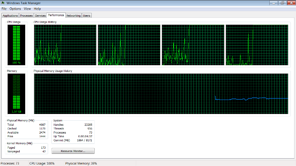Click the Processes value 73 in System group
Viewport: 296px width, 166px height.
(91, 132)
